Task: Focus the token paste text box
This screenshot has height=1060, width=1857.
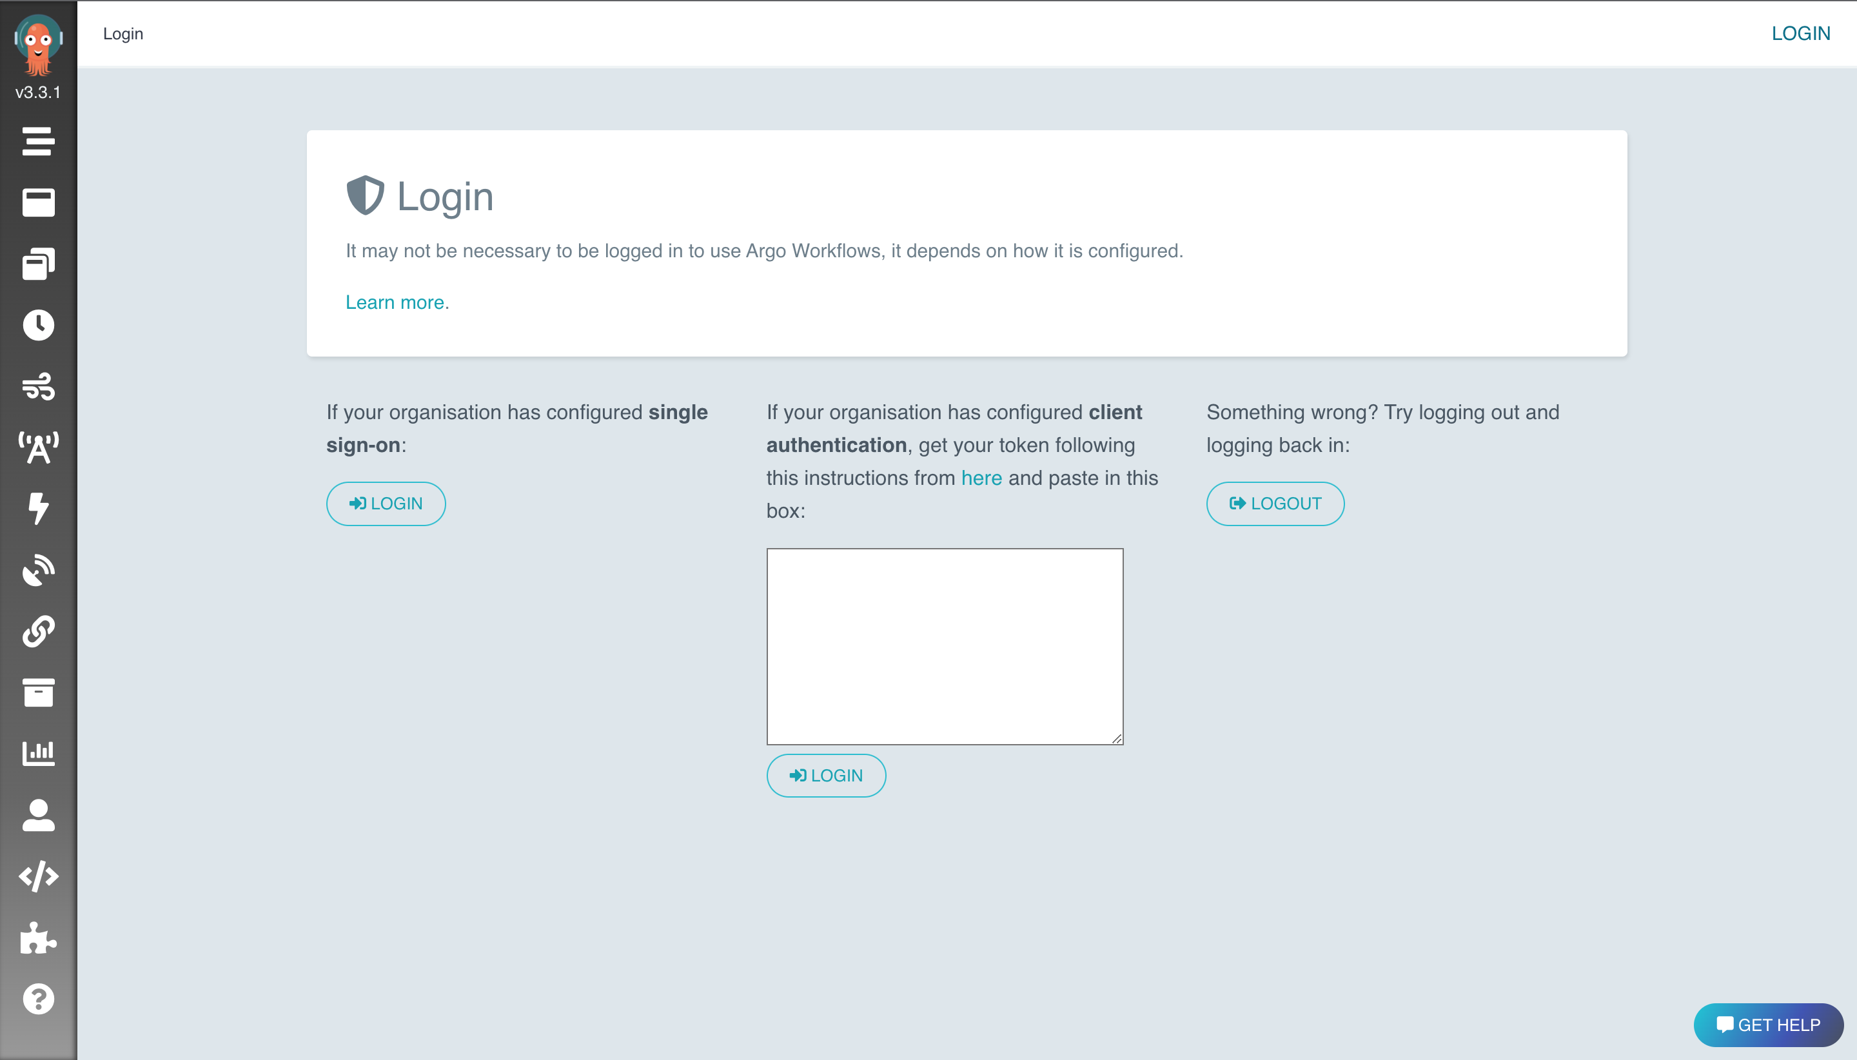Action: coord(944,647)
